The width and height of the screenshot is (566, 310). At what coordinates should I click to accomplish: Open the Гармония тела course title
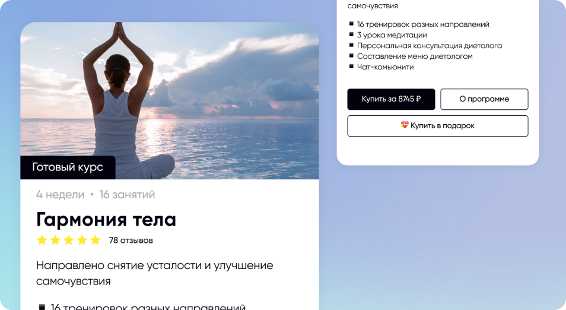click(106, 219)
